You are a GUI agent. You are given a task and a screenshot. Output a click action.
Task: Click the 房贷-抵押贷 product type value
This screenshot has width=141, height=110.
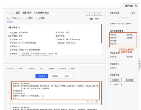[x=23, y=32]
